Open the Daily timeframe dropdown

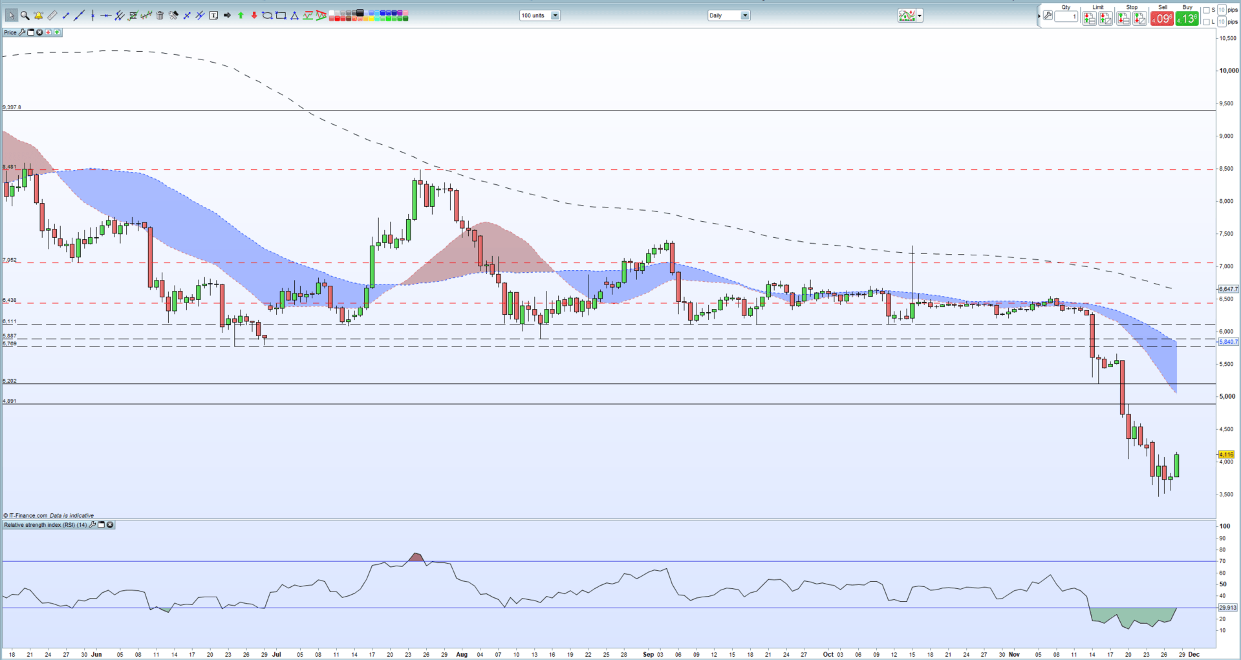(x=728, y=16)
